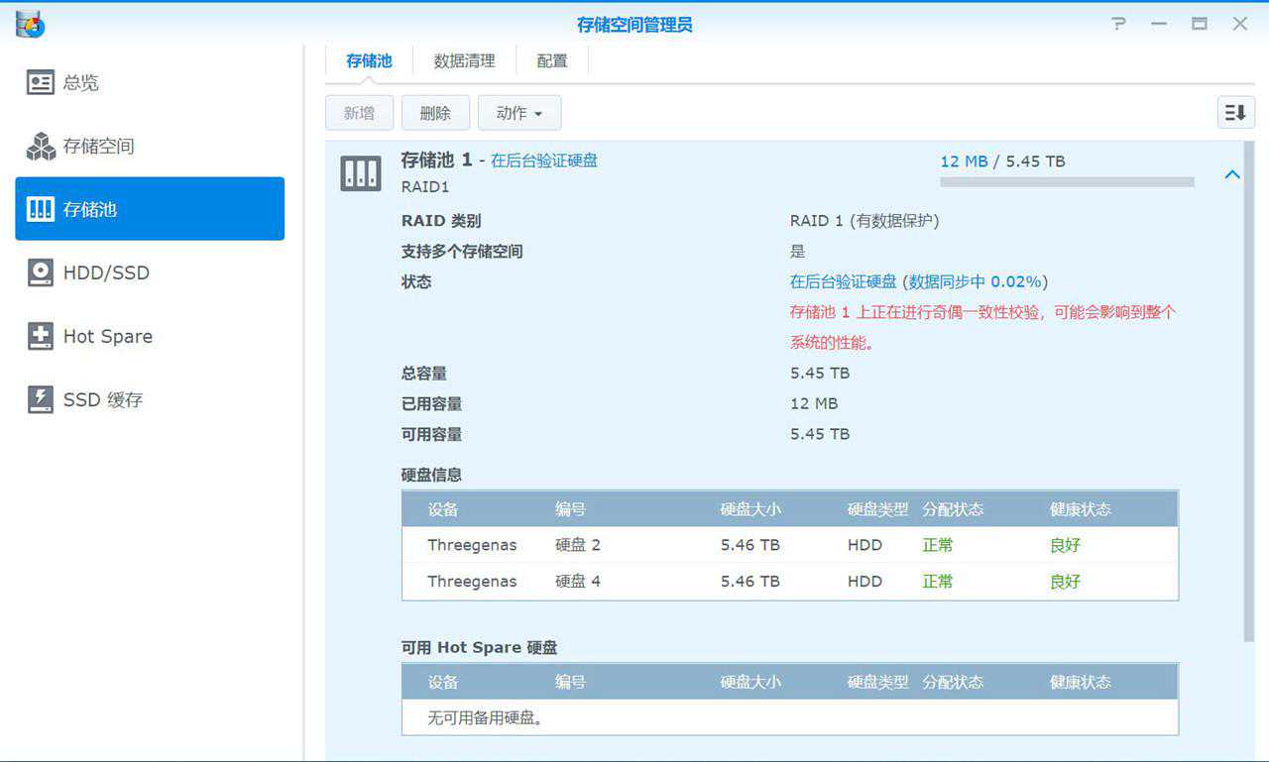This screenshot has width=1269, height=762.
Task: Click the Storage Manager app icon in title bar
Action: point(30,24)
